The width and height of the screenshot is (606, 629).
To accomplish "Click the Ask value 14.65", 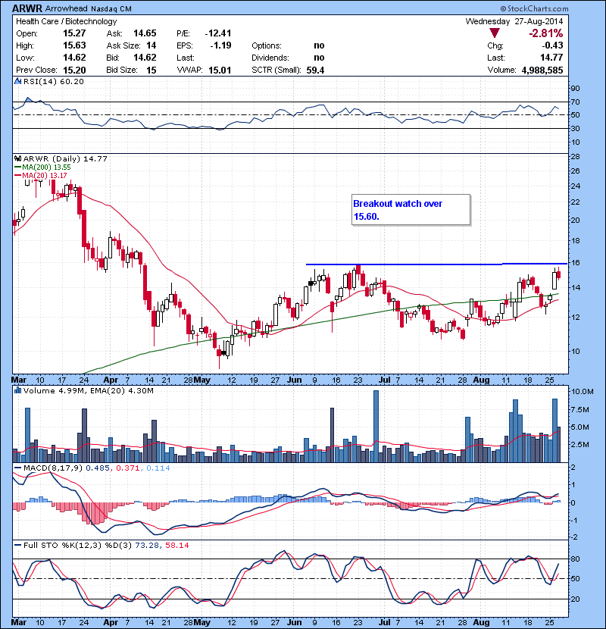I will 145,33.
